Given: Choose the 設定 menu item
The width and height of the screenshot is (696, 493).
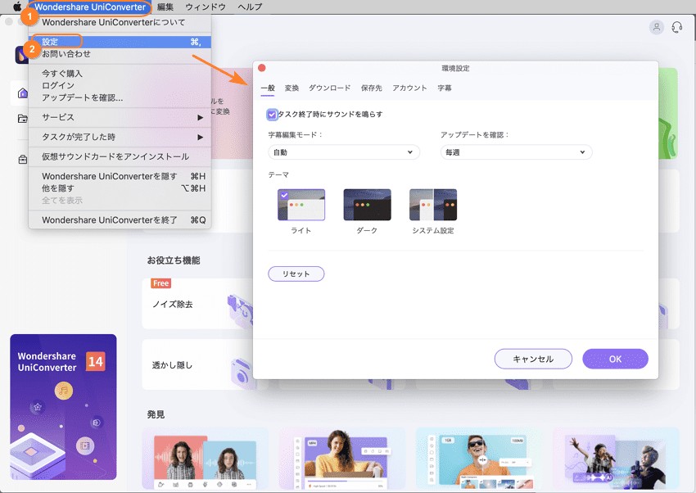Looking at the screenshot, I should coord(120,42).
